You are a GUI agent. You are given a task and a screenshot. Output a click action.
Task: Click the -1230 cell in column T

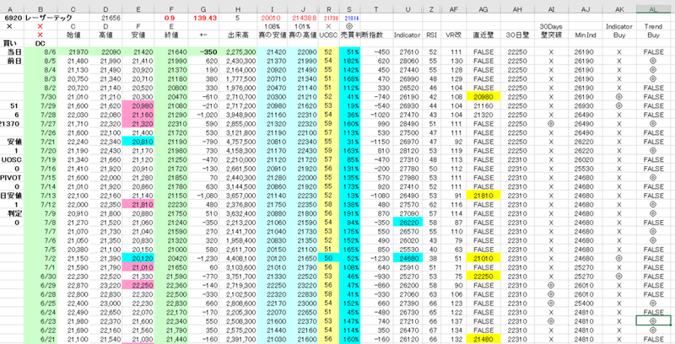point(376,259)
